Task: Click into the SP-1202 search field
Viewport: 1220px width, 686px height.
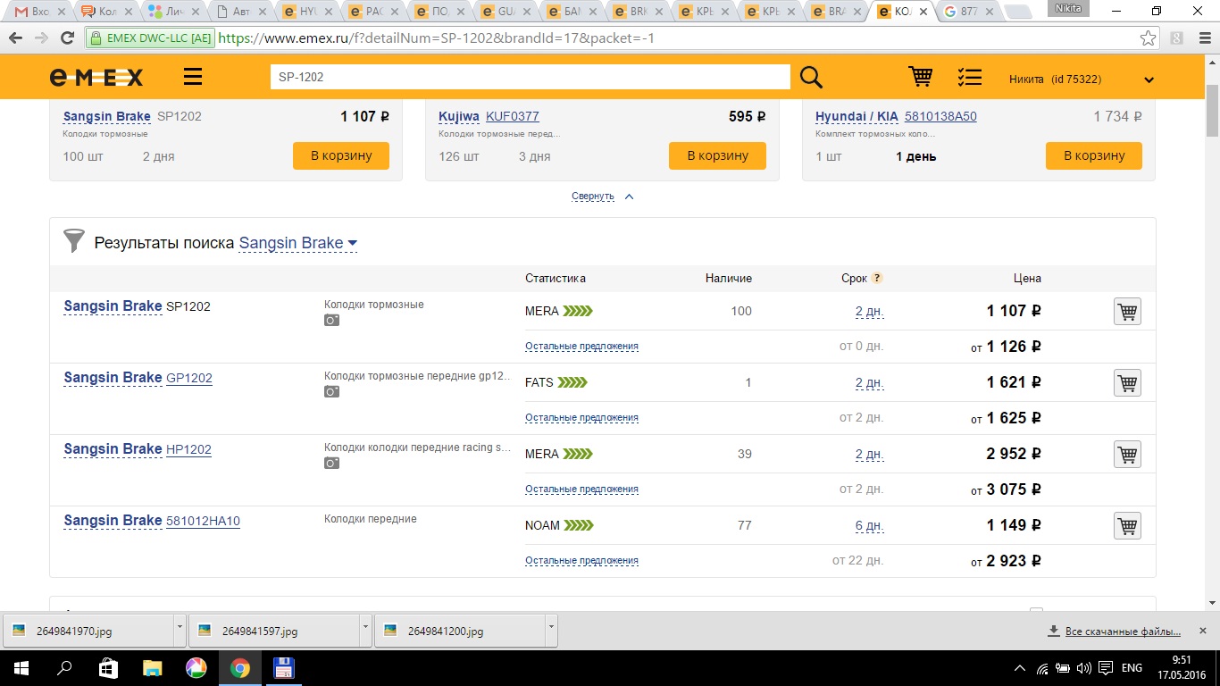Action: tap(531, 77)
